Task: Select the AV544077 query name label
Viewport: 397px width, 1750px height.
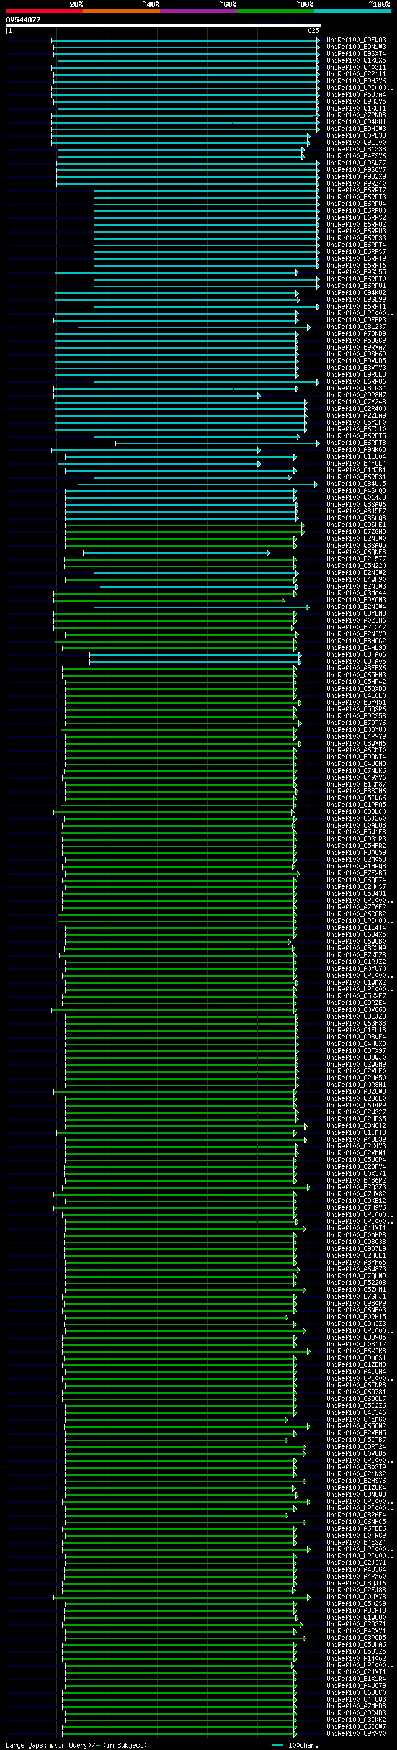Action: point(23,20)
